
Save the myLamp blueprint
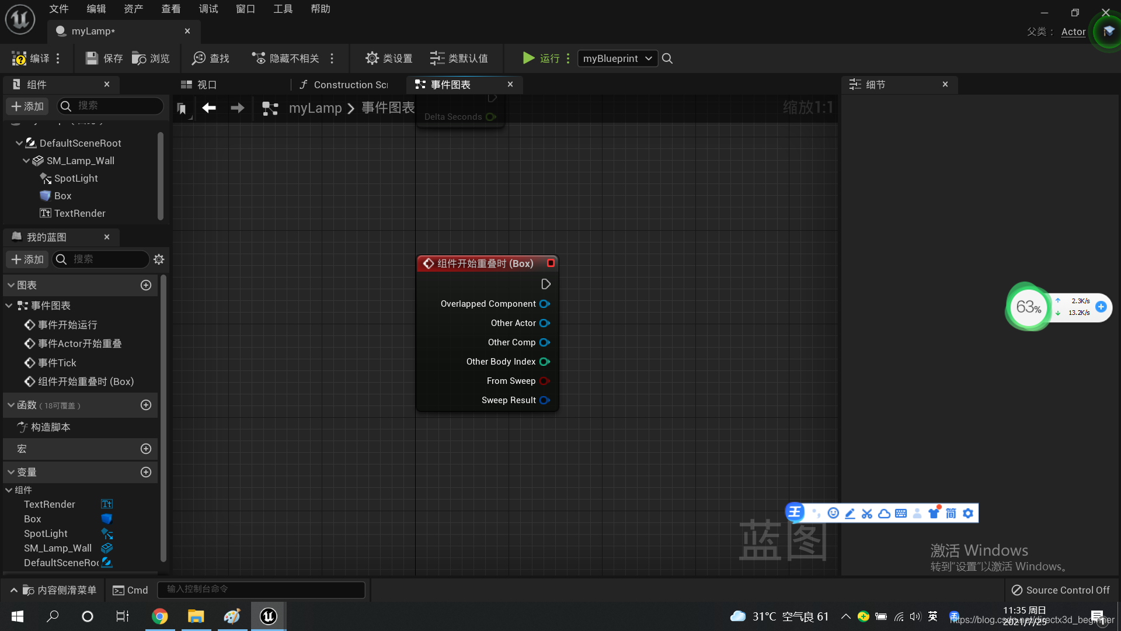coord(104,58)
